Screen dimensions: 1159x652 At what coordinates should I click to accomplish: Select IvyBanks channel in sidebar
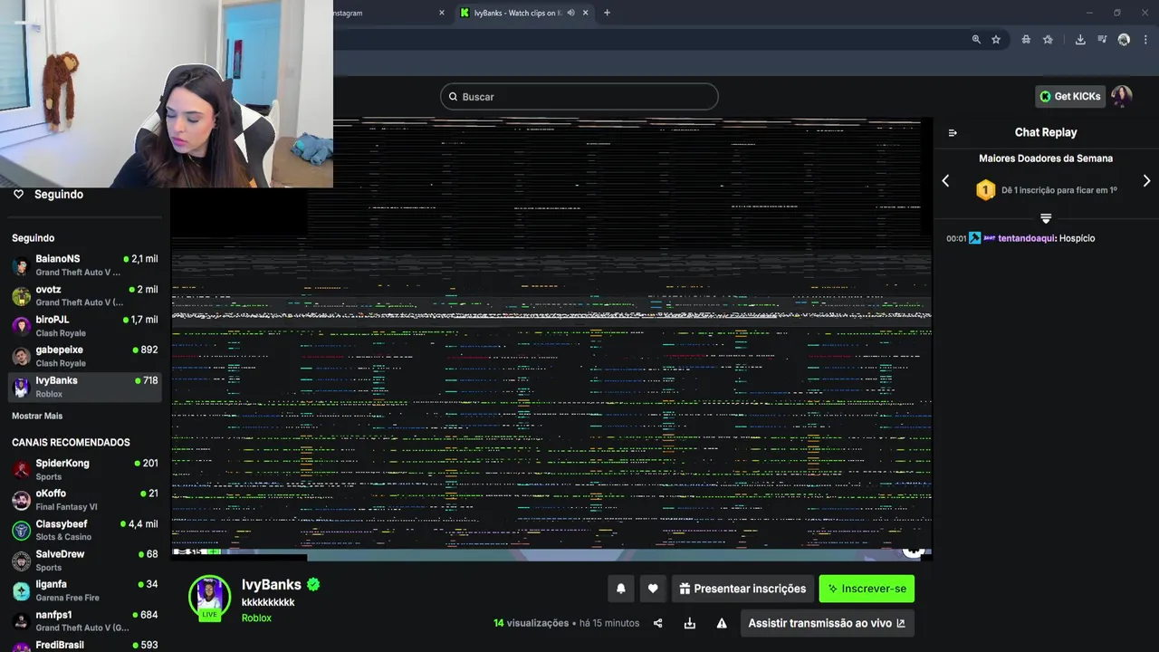click(x=85, y=387)
